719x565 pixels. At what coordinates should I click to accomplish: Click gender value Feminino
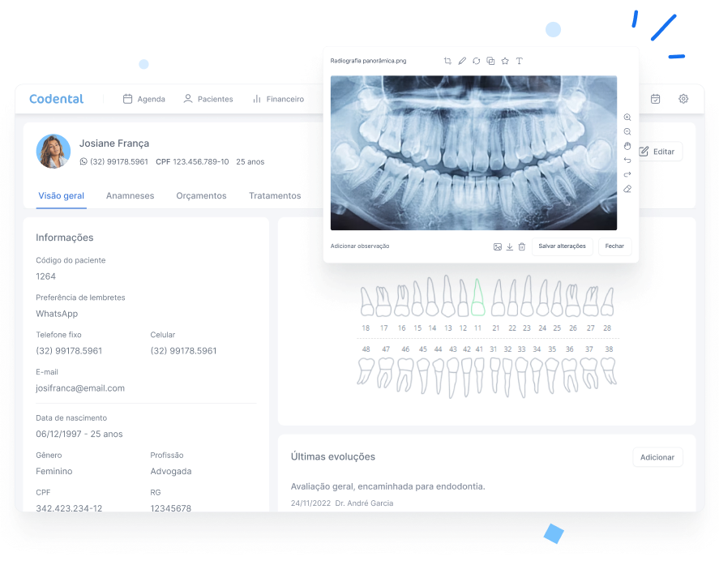pos(54,472)
